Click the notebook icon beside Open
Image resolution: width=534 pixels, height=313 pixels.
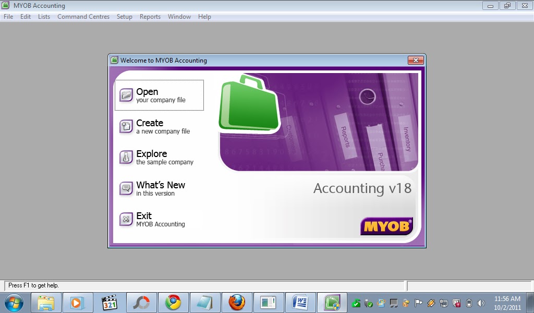coord(126,95)
